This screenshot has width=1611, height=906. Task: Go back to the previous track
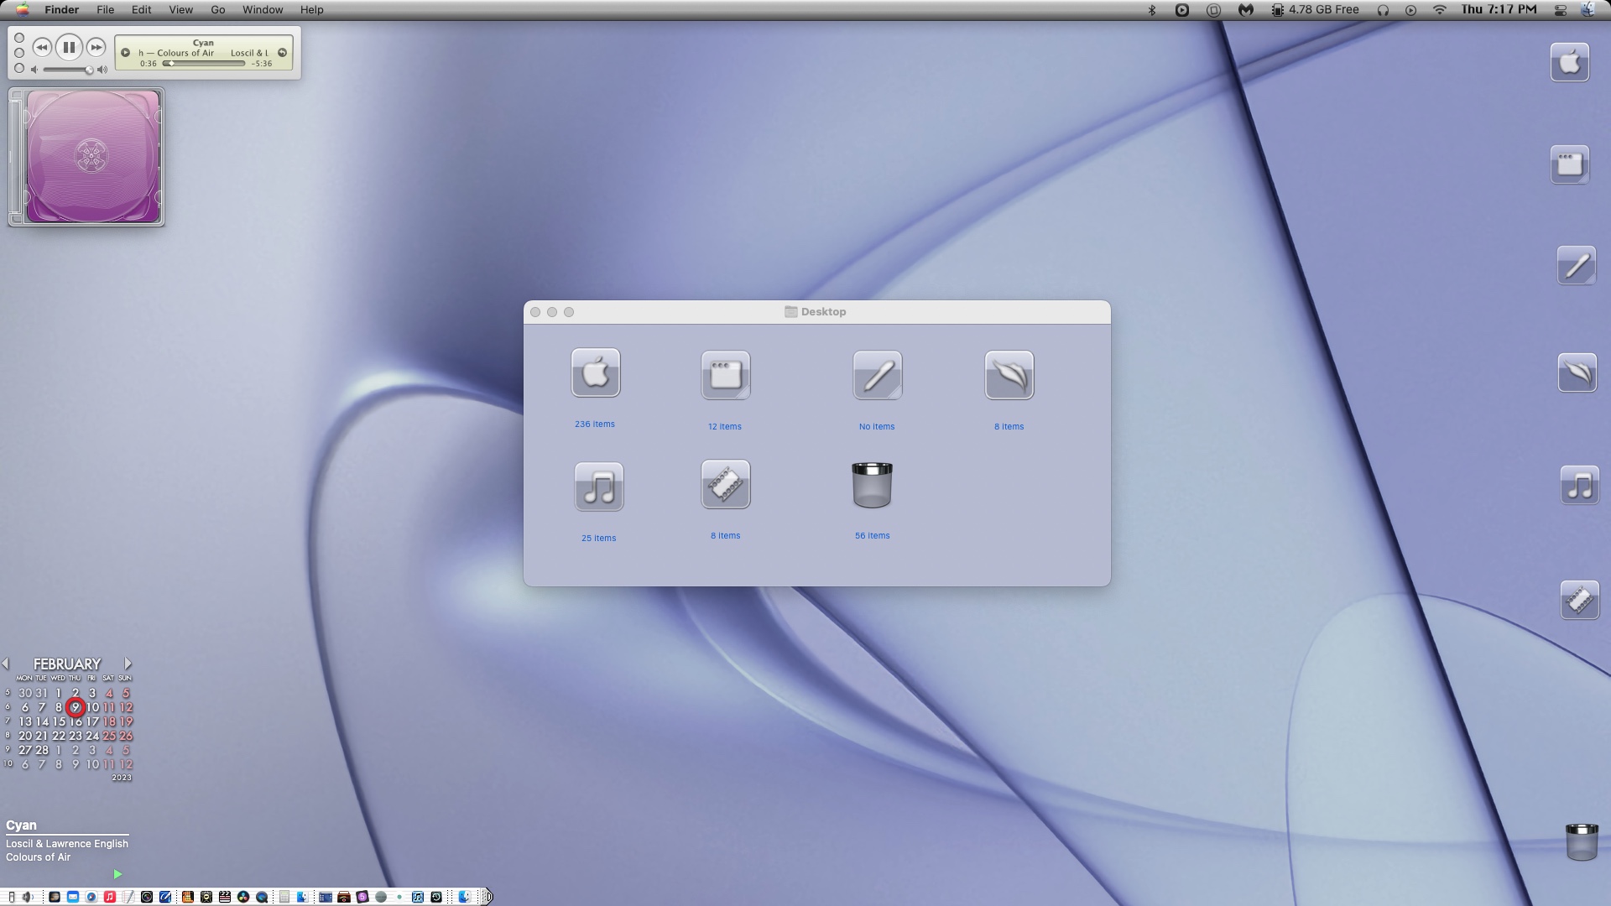coord(41,48)
